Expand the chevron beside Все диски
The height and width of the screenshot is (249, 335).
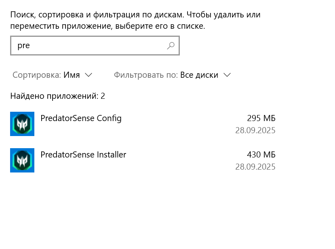(227, 75)
